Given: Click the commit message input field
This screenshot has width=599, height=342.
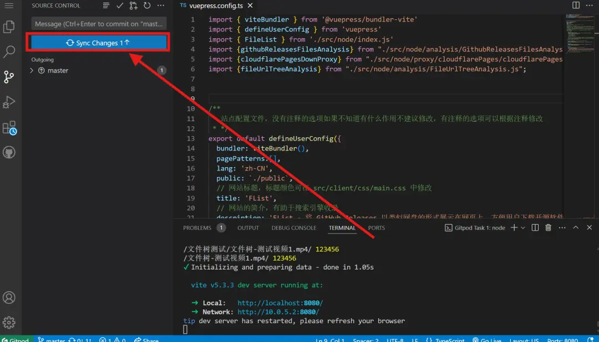Looking at the screenshot, I should click(99, 24).
